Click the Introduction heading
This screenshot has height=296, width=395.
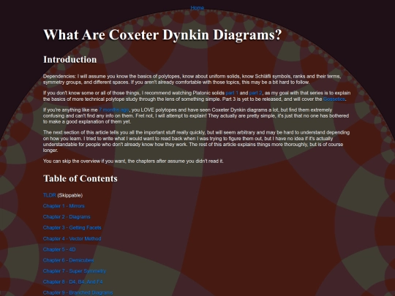[70, 60]
